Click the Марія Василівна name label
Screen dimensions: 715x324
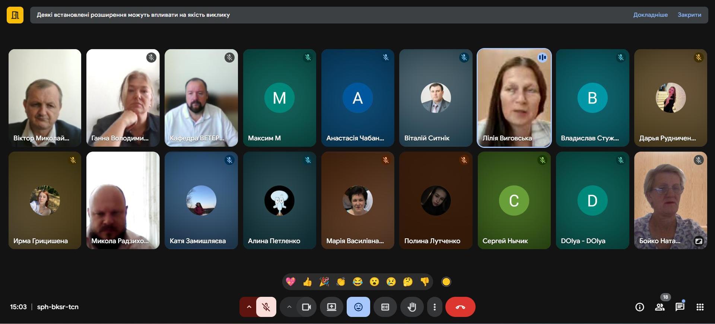point(355,241)
